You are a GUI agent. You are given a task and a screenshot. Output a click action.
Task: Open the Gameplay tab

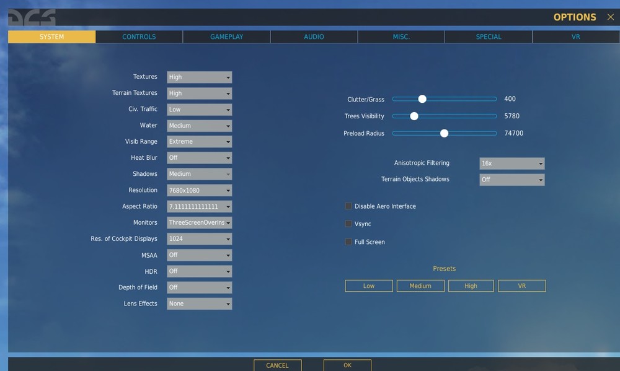(226, 37)
